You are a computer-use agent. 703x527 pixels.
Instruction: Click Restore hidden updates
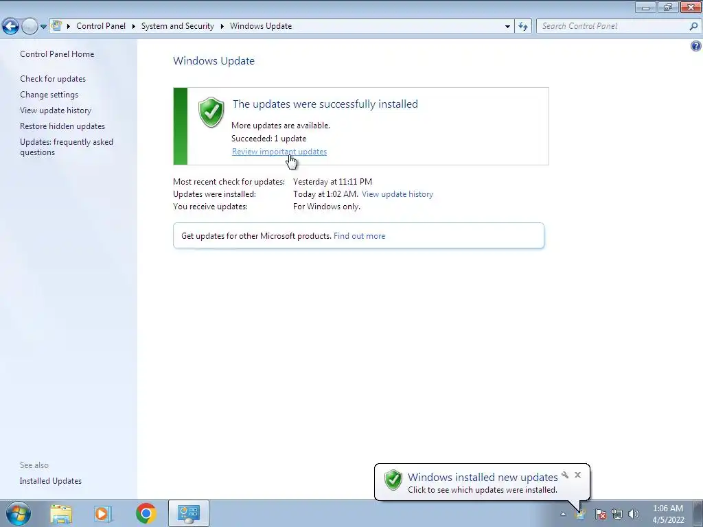pyautogui.click(x=62, y=126)
